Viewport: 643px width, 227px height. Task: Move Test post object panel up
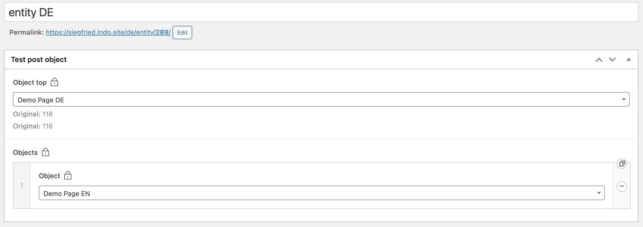coord(599,60)
